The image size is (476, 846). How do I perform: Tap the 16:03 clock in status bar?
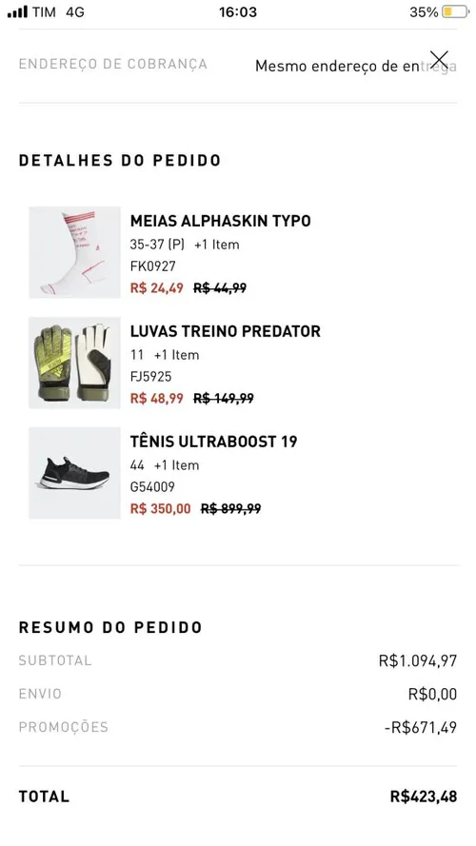click(238, 11)
